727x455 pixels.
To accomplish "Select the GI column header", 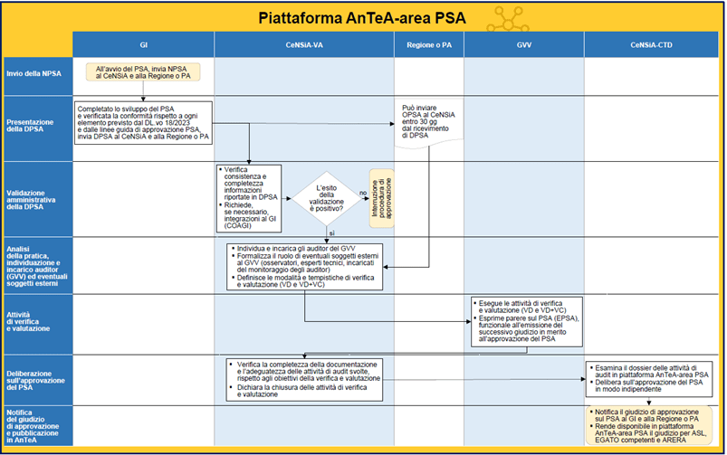I will 144,45.
